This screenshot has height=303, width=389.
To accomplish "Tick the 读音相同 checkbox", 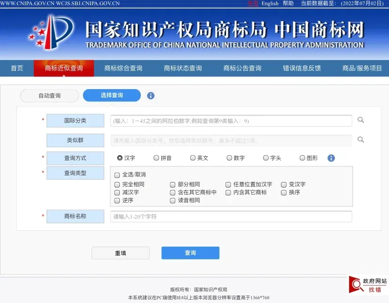I will [x=172, y=200].
